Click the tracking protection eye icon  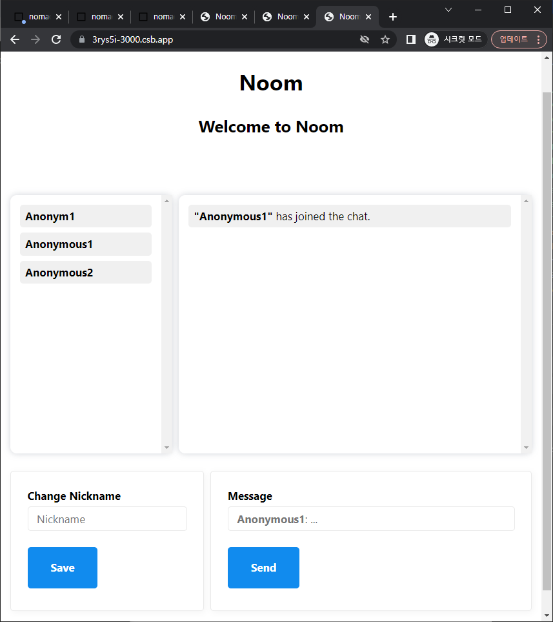pos(365,39)
